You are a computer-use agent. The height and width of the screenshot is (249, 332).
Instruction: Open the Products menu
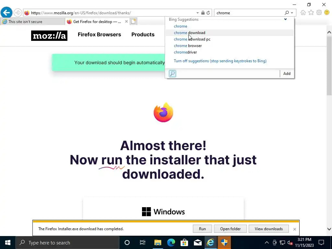click(143, 34)
